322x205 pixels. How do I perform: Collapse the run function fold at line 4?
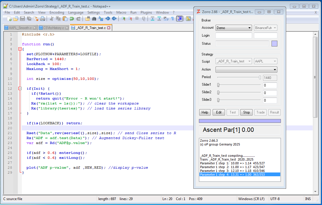pos(20,49)
